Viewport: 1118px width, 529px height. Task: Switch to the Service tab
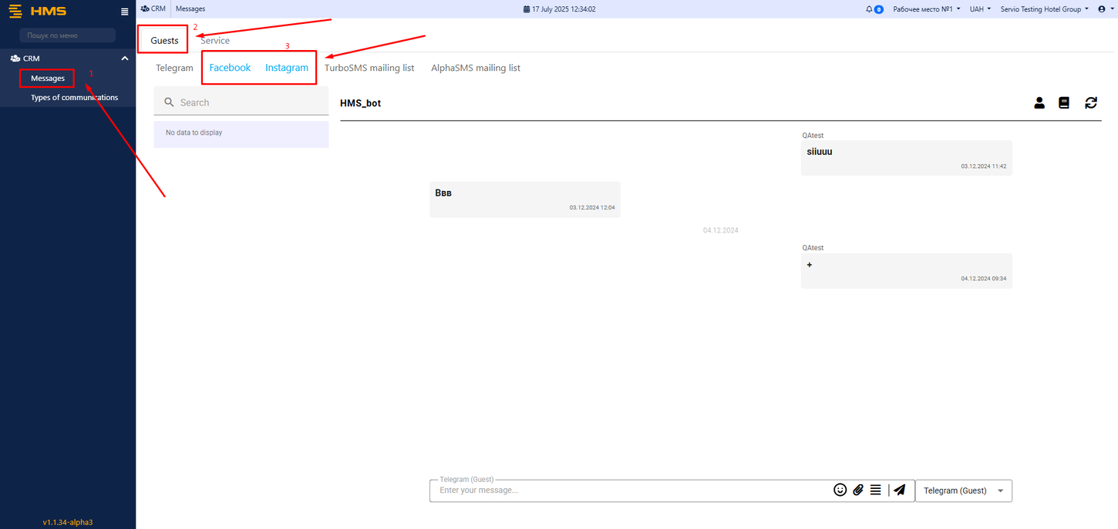point(214,40)
